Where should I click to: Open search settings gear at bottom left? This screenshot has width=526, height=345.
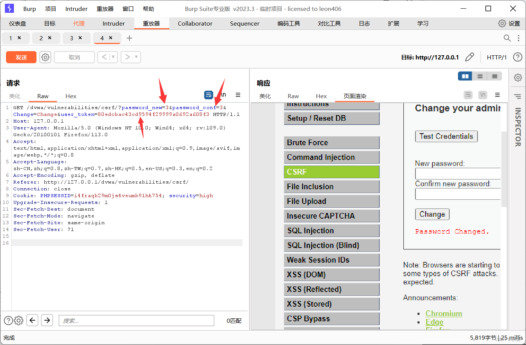19,321
